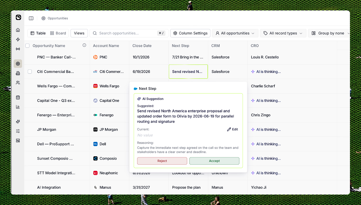This screenshot has height=205, width=361.
Task: Click the Account Name column header
Action: tap(106, 46)
